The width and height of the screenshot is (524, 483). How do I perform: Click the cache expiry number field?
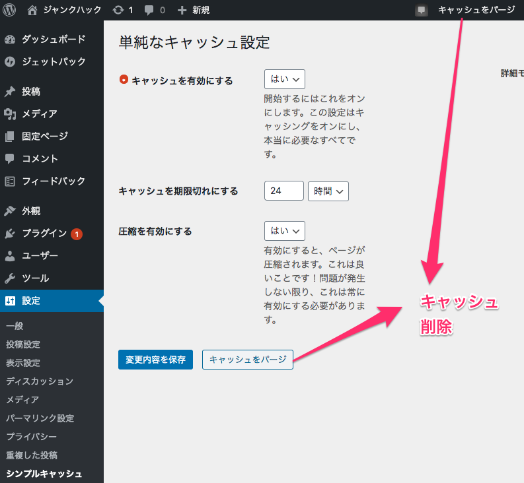pyautogui.click(x=283, y=191)
